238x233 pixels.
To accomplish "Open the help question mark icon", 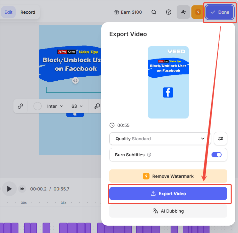I will click(169, 12).
